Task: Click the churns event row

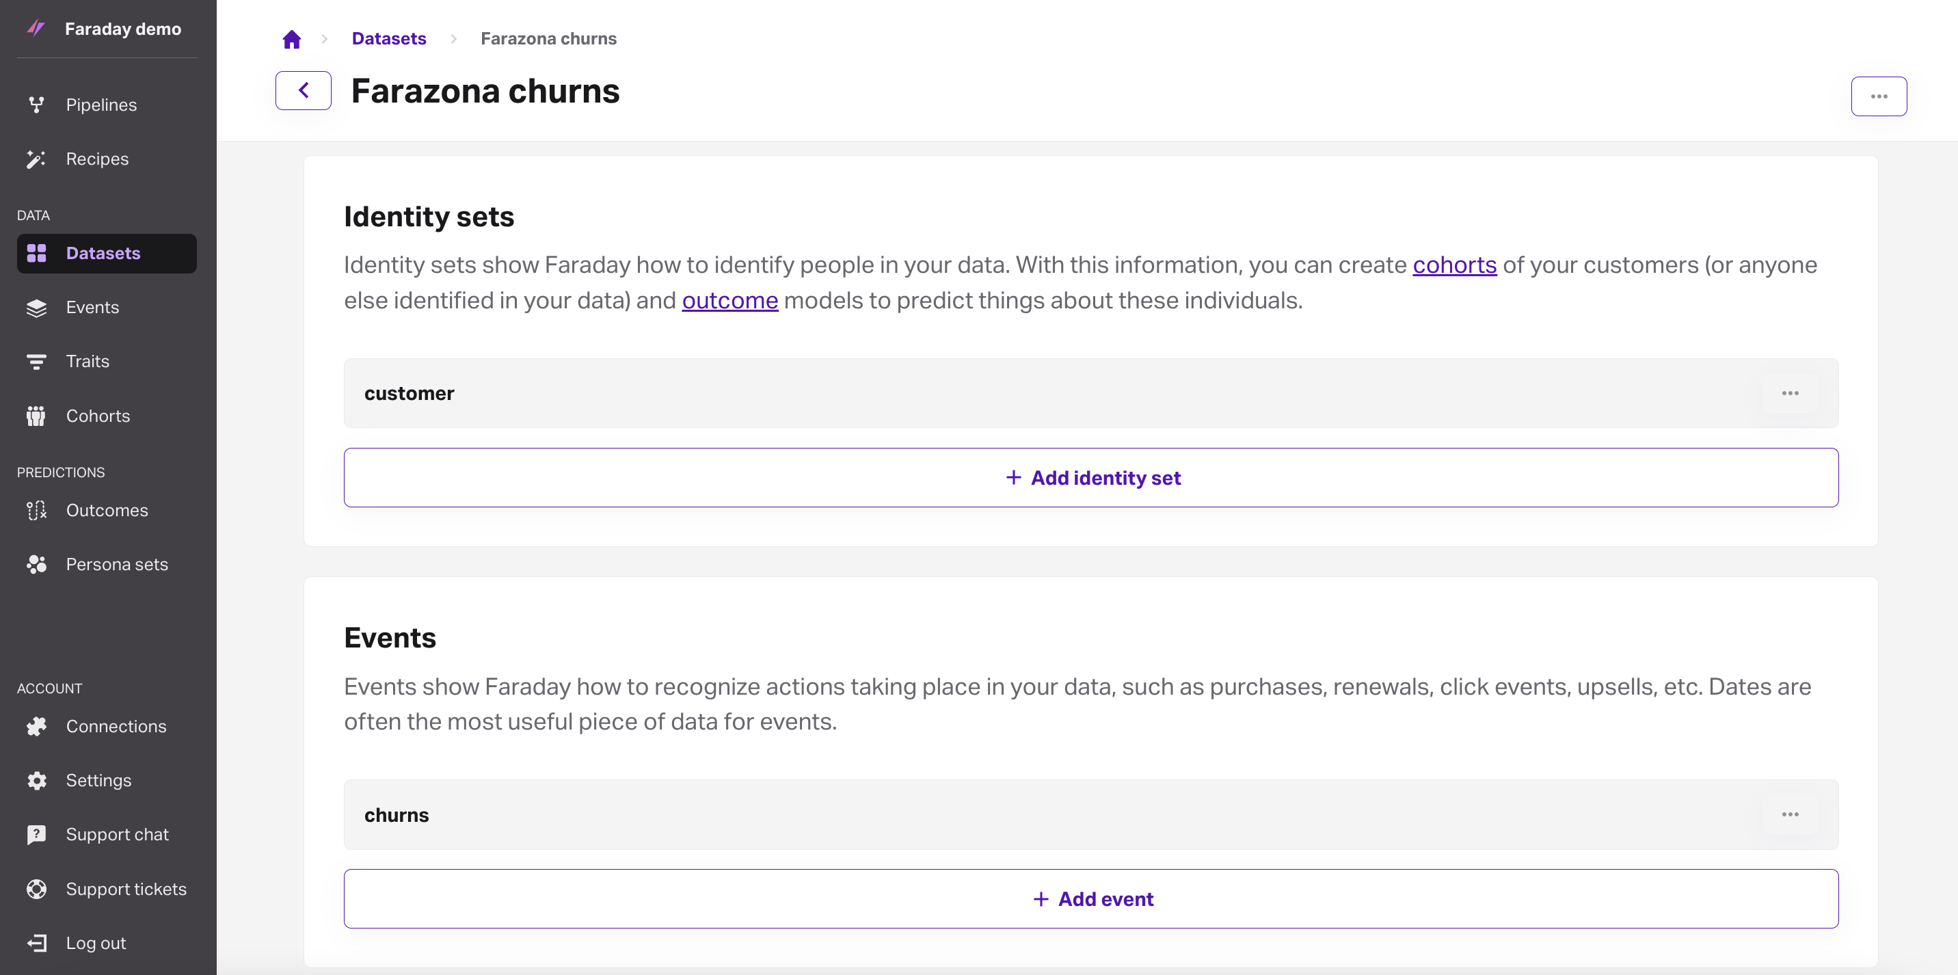Action: (x=1090, y=814)
